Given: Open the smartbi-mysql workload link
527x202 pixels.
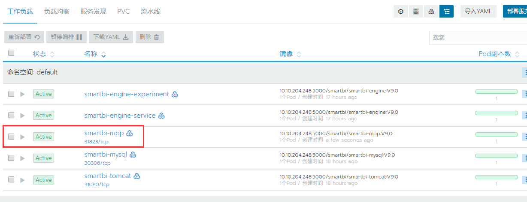Looking at the screenshot, I should [x=106, y=154].
